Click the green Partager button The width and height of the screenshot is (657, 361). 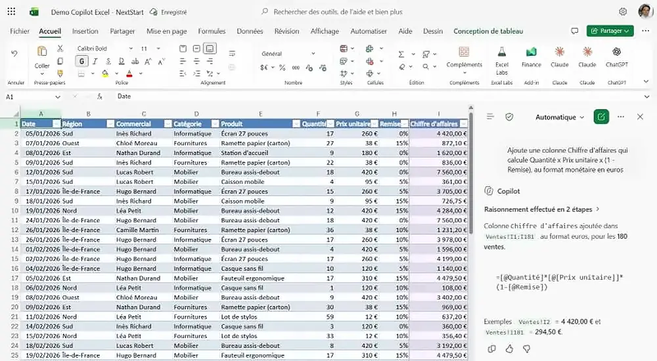pyautogui.click(x=610, y=31)
